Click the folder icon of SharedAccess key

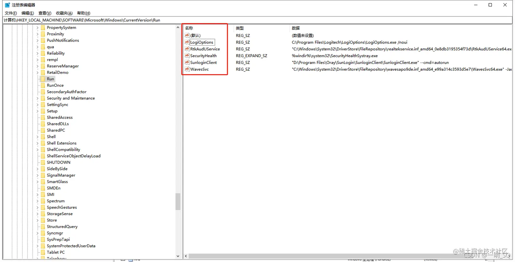click(x=43, y=117)
